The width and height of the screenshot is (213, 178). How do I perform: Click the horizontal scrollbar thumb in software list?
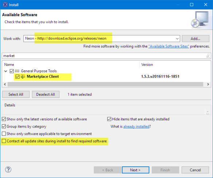pos(105,84)
